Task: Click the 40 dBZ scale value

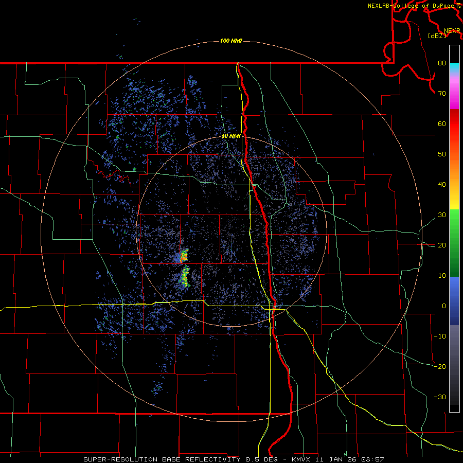Action: tap(442, 185)
